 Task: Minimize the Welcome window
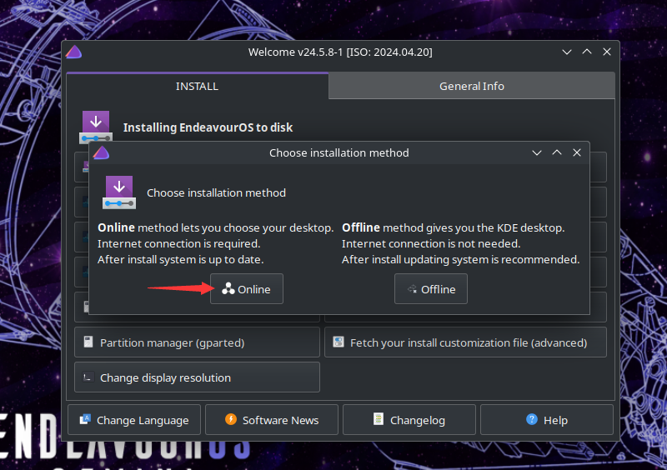coord(567,52)
